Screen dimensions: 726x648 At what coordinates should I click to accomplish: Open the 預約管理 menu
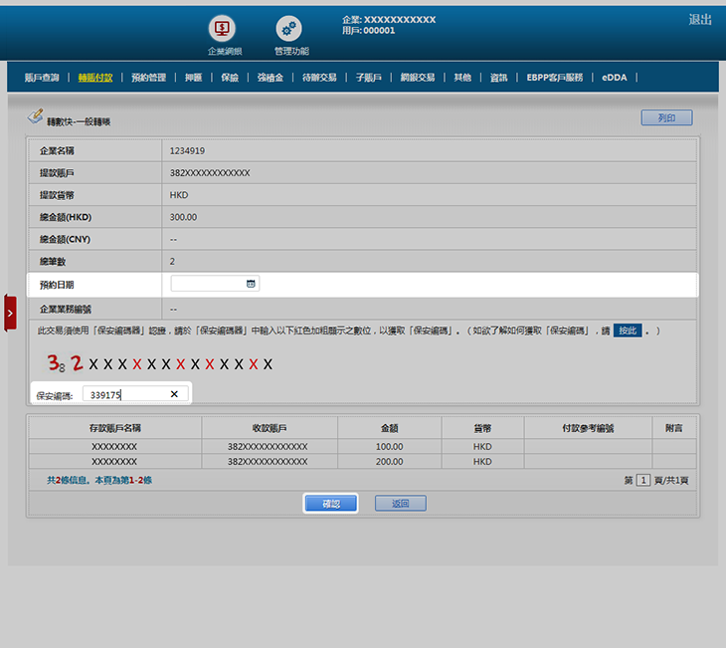148,77
